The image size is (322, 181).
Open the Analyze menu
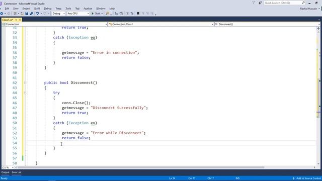tap(88, 9)
